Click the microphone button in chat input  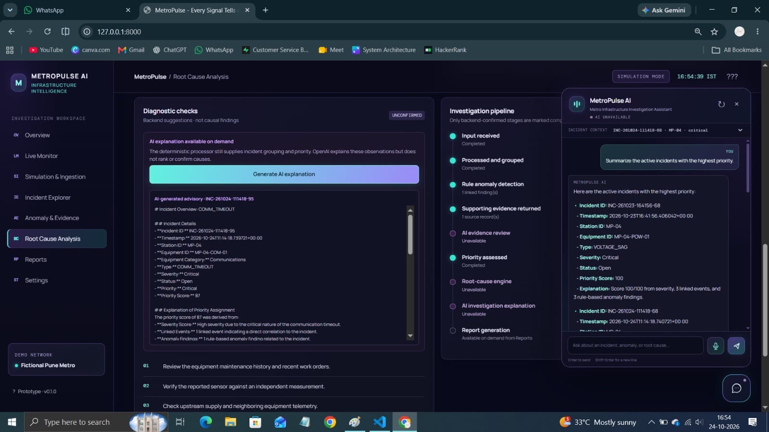(715, 346)
